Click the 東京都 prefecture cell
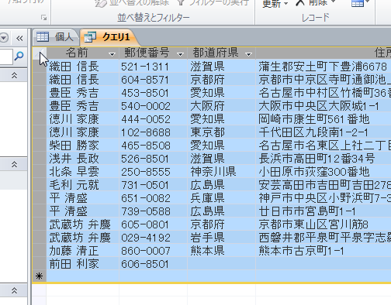The height and width of the screenshot is (305, 391). tap(222, 132)
